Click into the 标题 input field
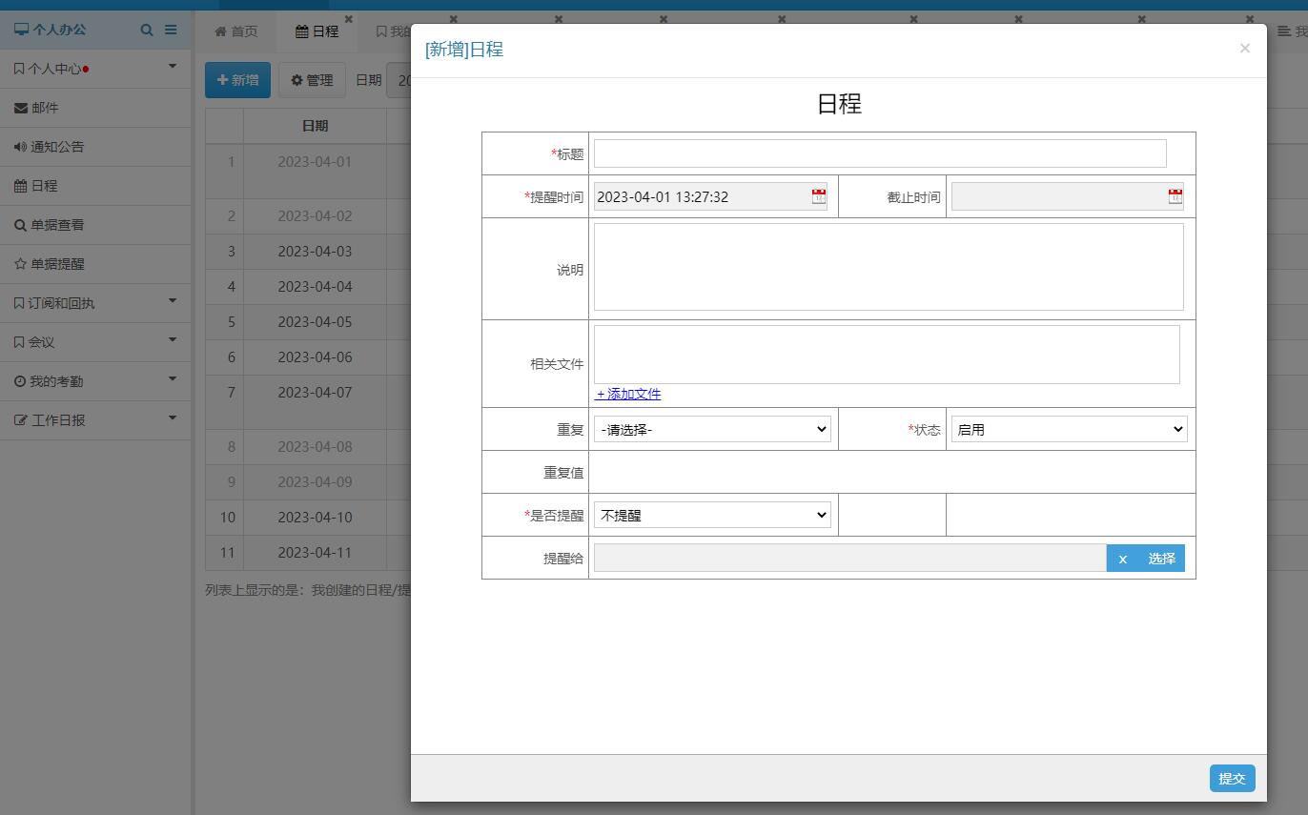This screenshot has width=1308, height=815. (879, 153)
